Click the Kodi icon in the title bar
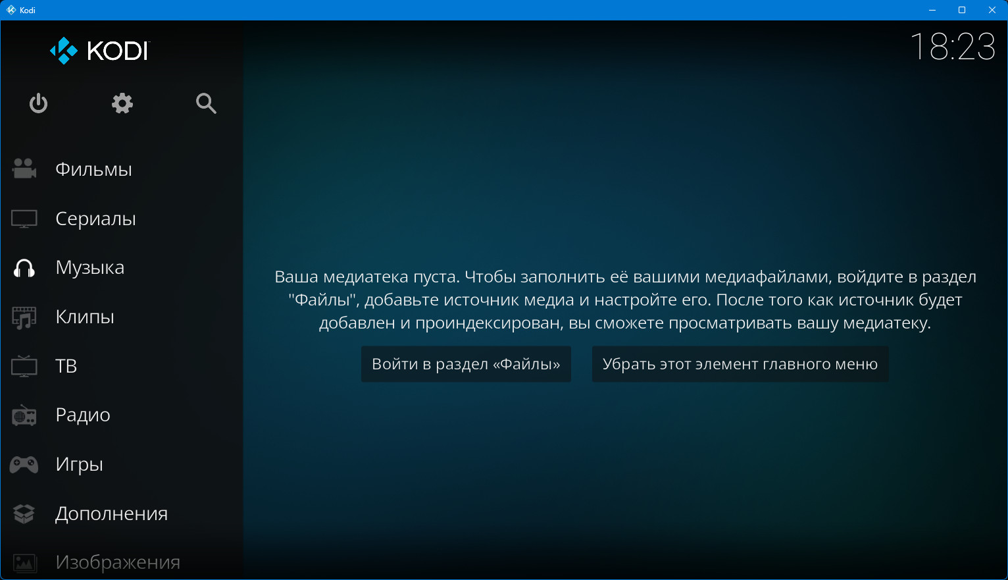Screen dimensions: 1008x580 click(x=11, y=10)
